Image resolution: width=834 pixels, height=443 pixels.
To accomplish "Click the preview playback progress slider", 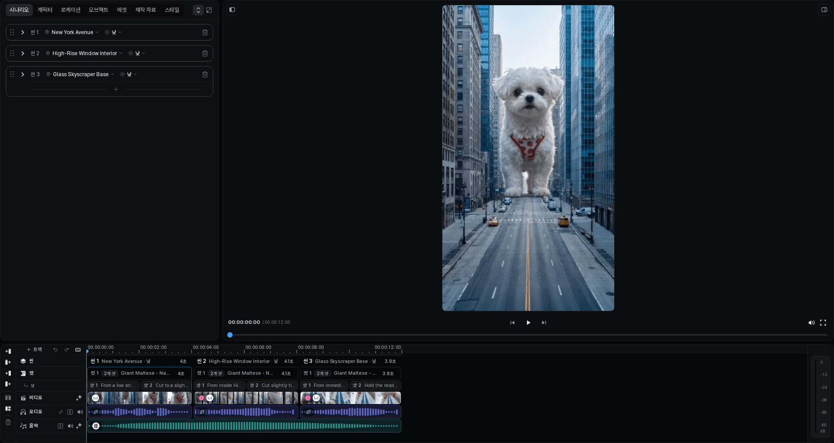I will click(x=528, y=335).
